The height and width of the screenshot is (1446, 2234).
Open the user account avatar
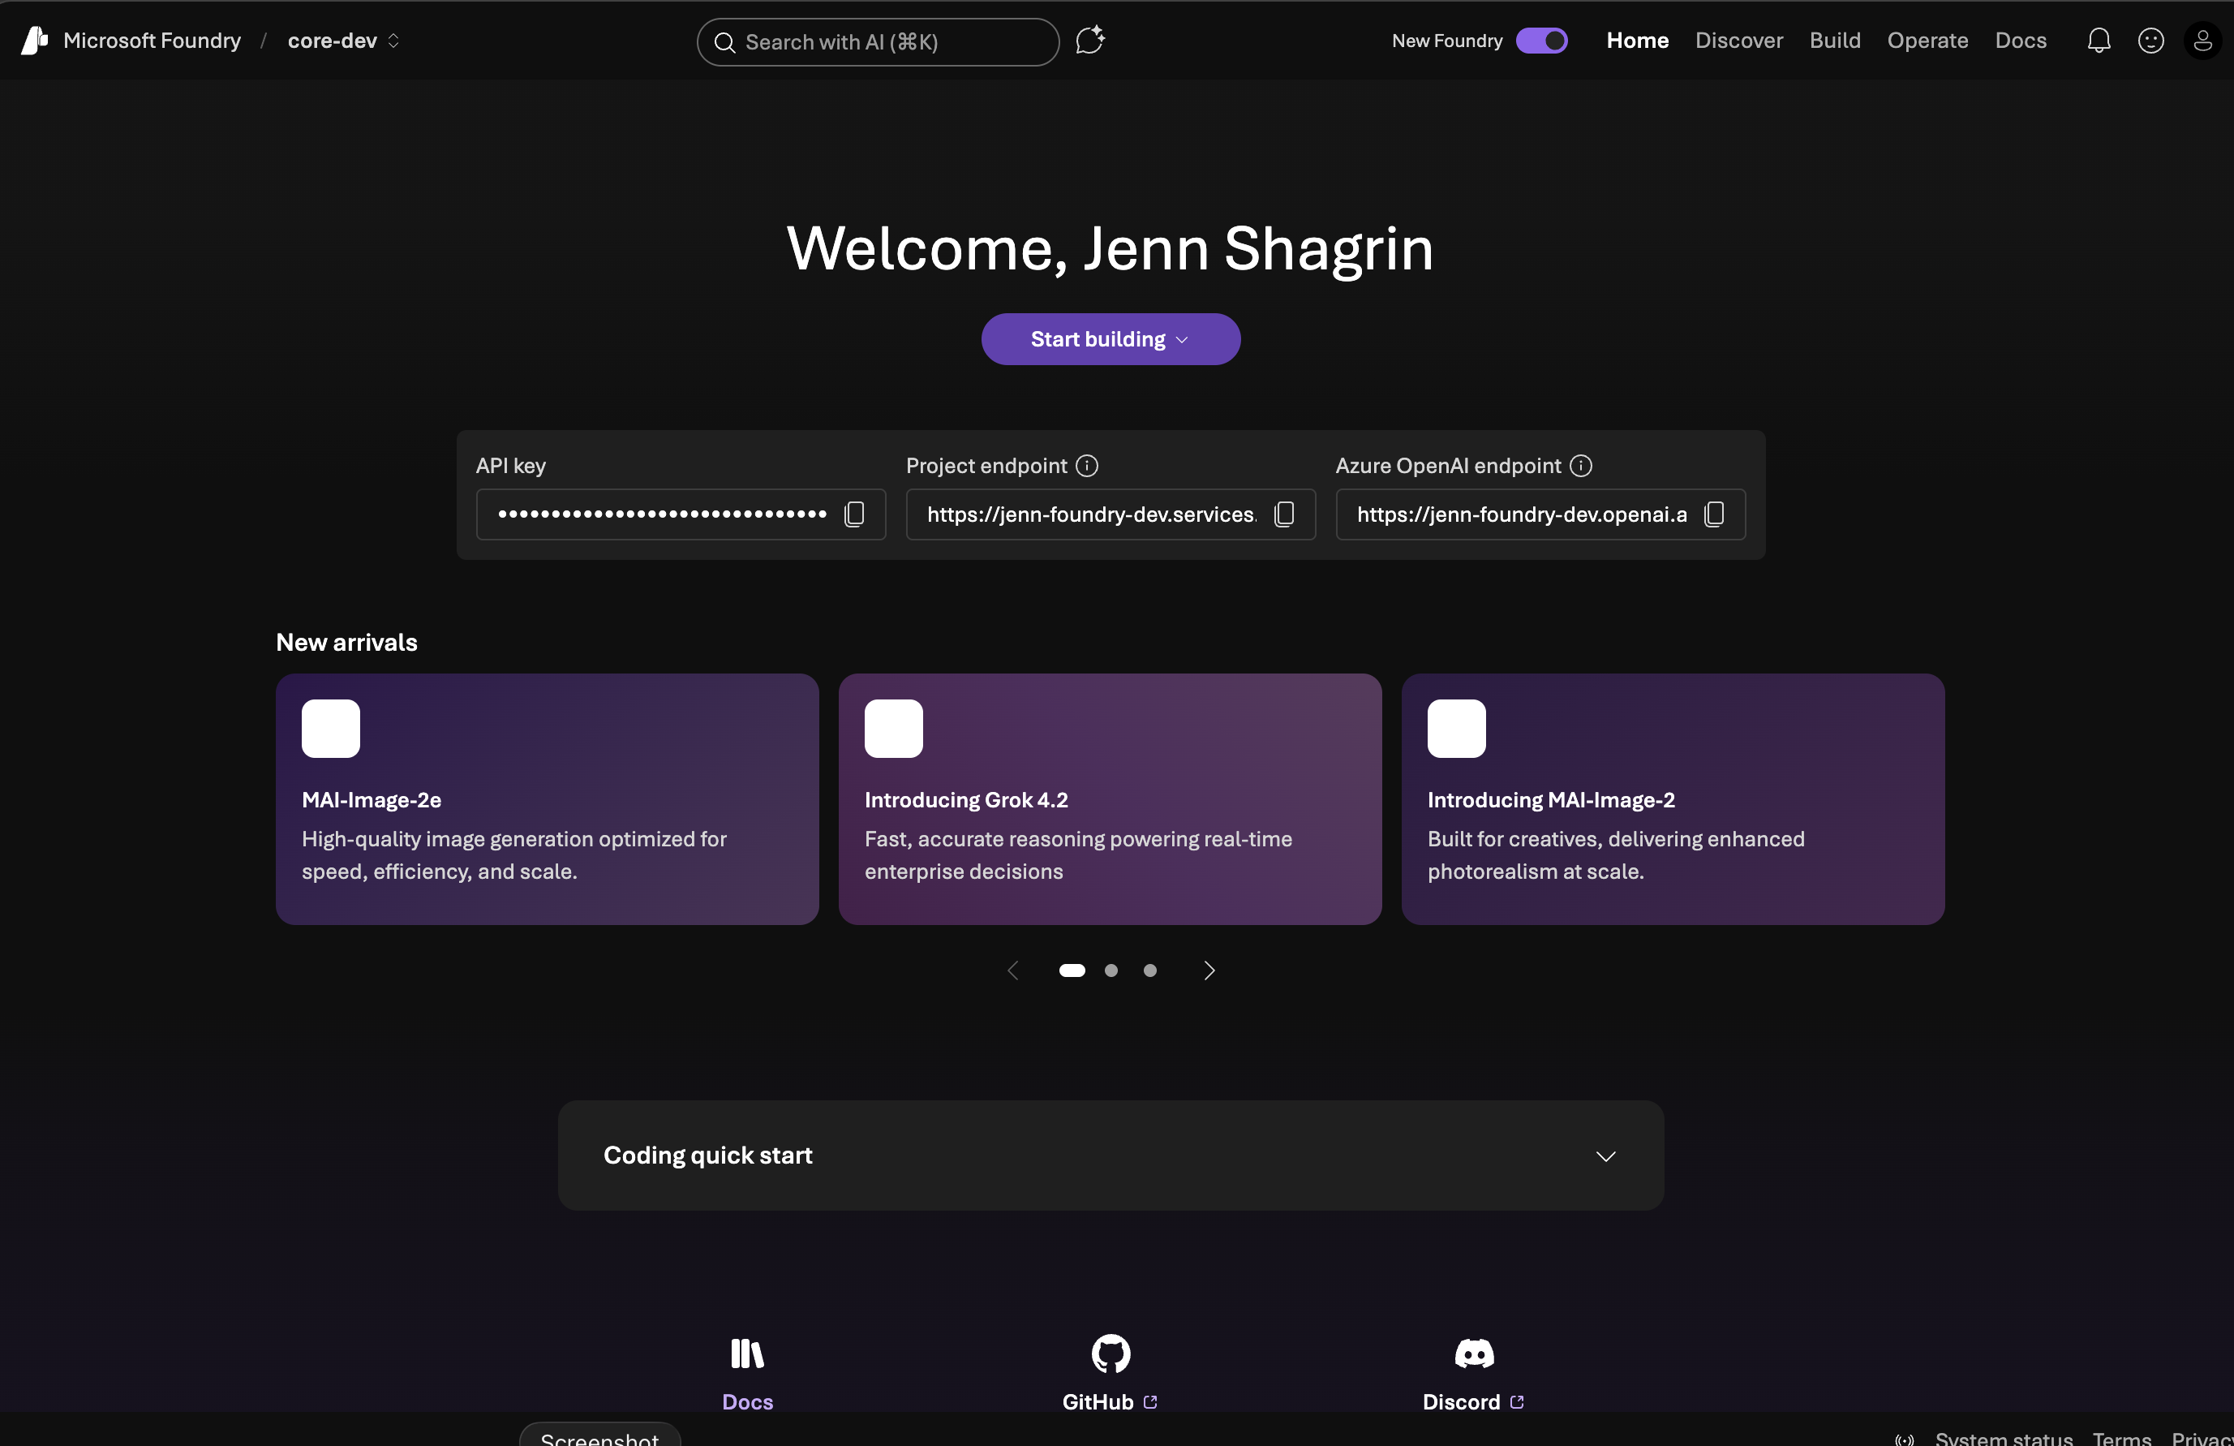[2202, 41]
